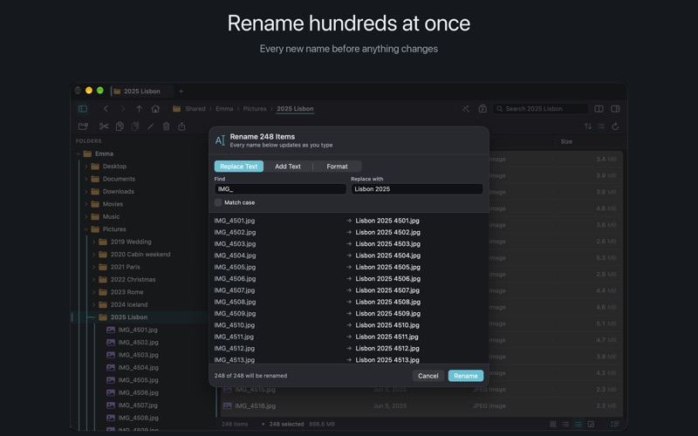Image resolution: width=698 pixels, height=436 pixels.
Task: Switch to the Add Text tab
Action: tap(288, 167)
